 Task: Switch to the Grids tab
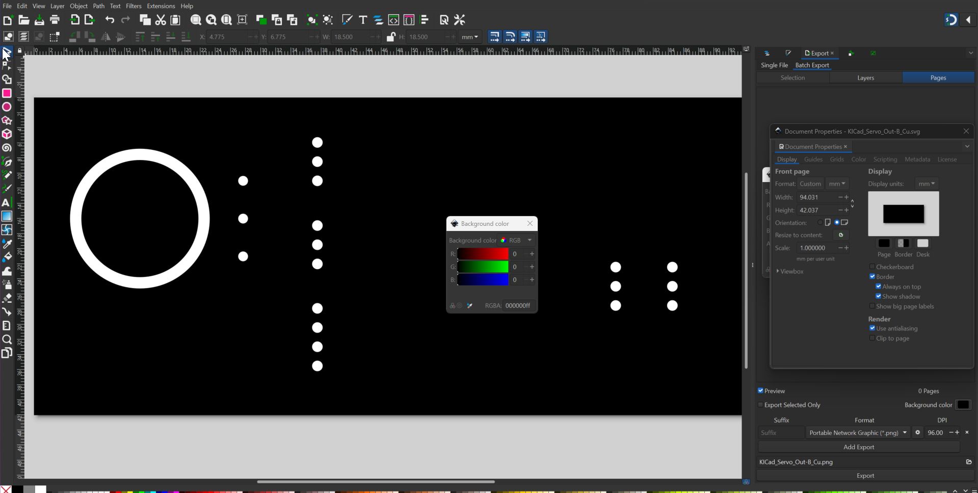coord(837,160)
